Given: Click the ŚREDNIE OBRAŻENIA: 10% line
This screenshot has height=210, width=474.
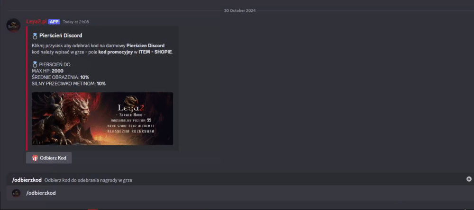Looking at the screenshot, I should [x=61, y=77].
